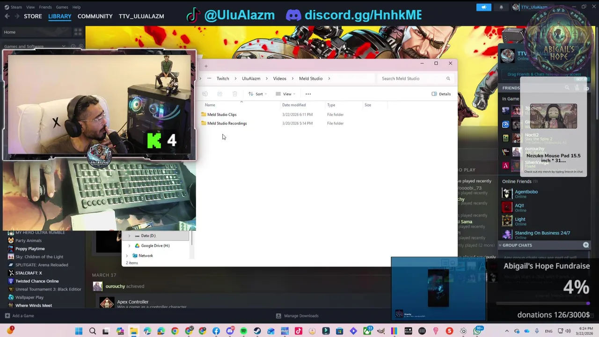The image size is (599, 337).
Task: Click UluAlazm in breadcrumb path
Action: [251, 79]
